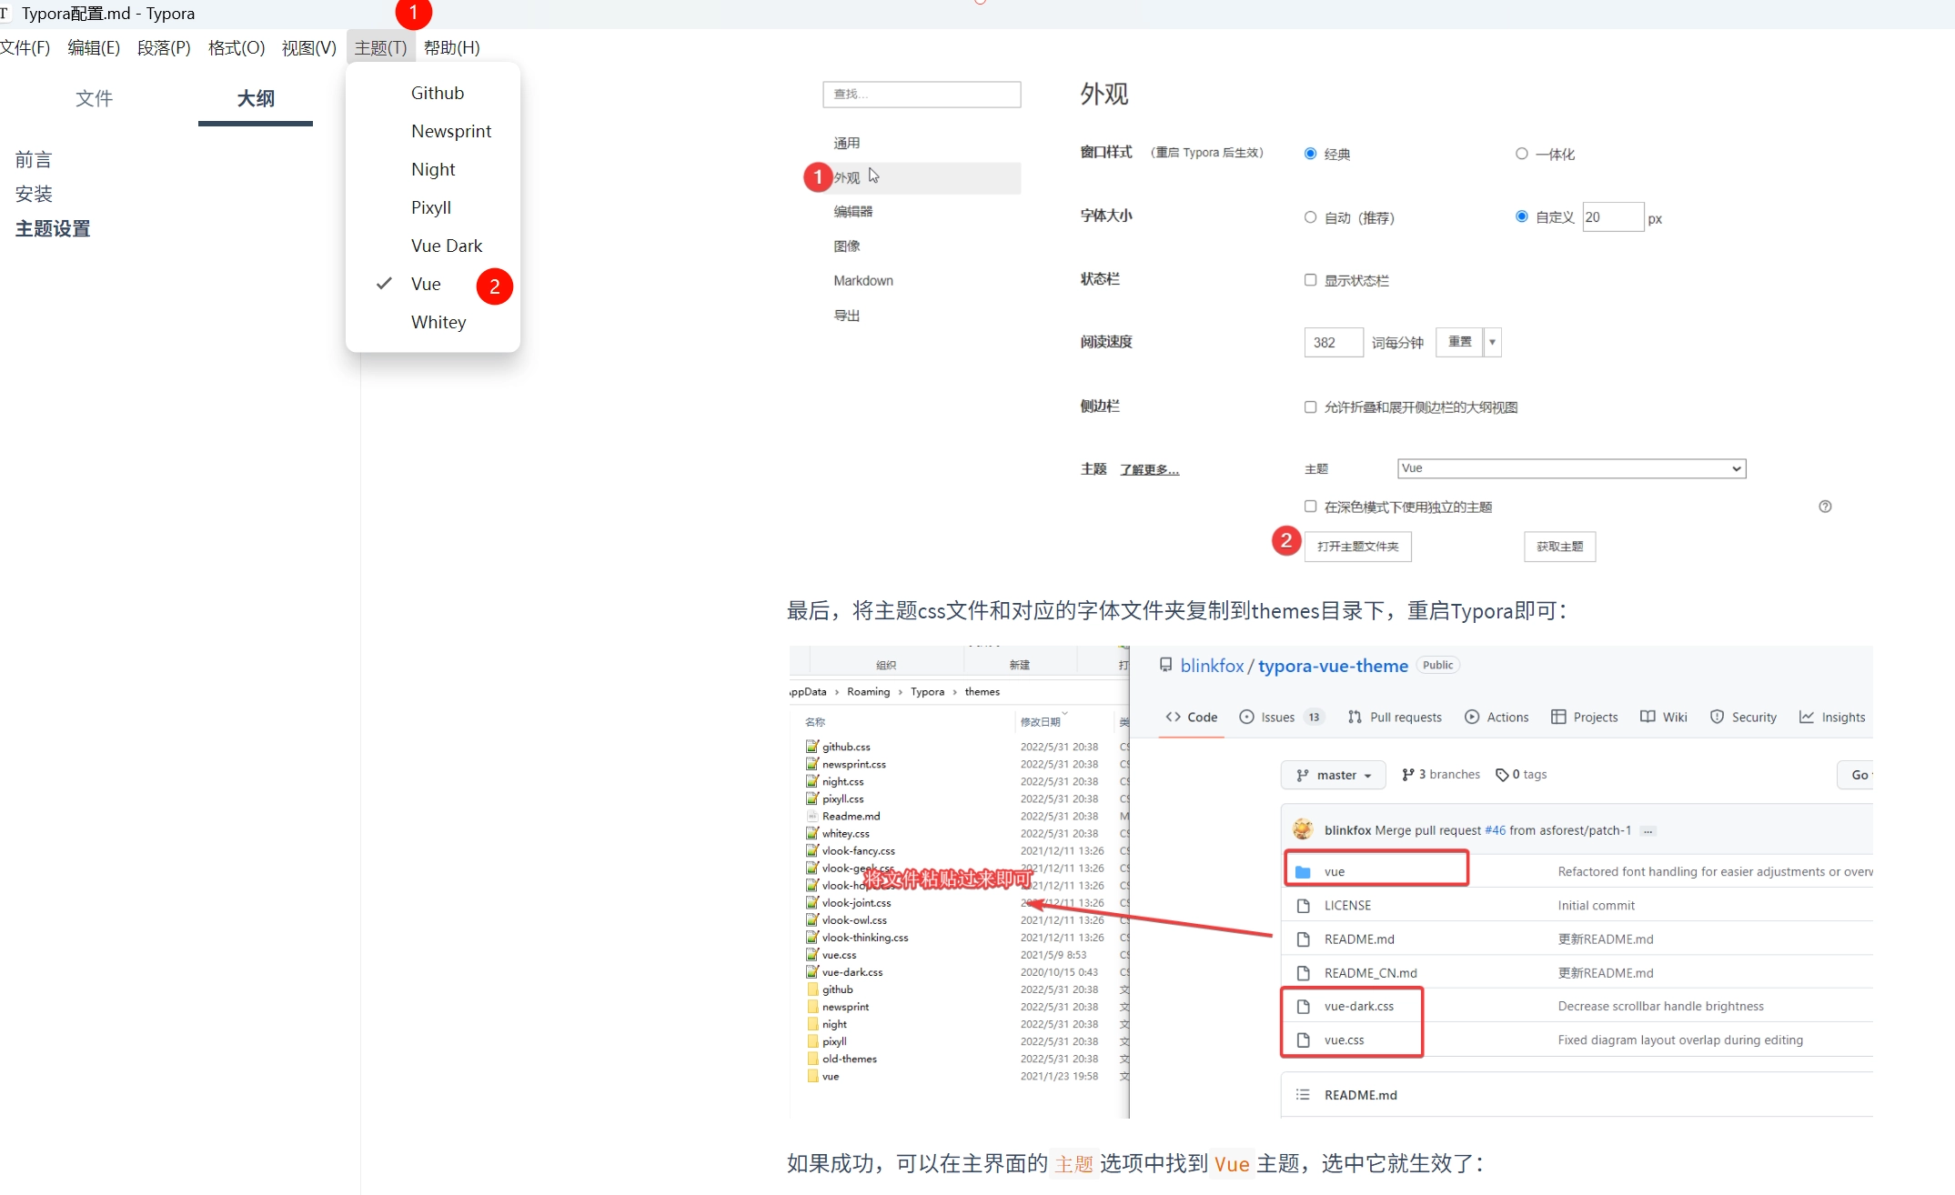Click the reading speed field showing 382

pos(1334,342)
